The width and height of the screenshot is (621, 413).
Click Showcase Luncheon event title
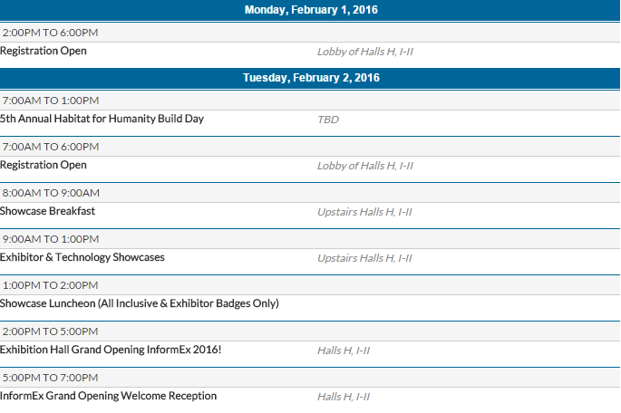(x=140, y=303)
